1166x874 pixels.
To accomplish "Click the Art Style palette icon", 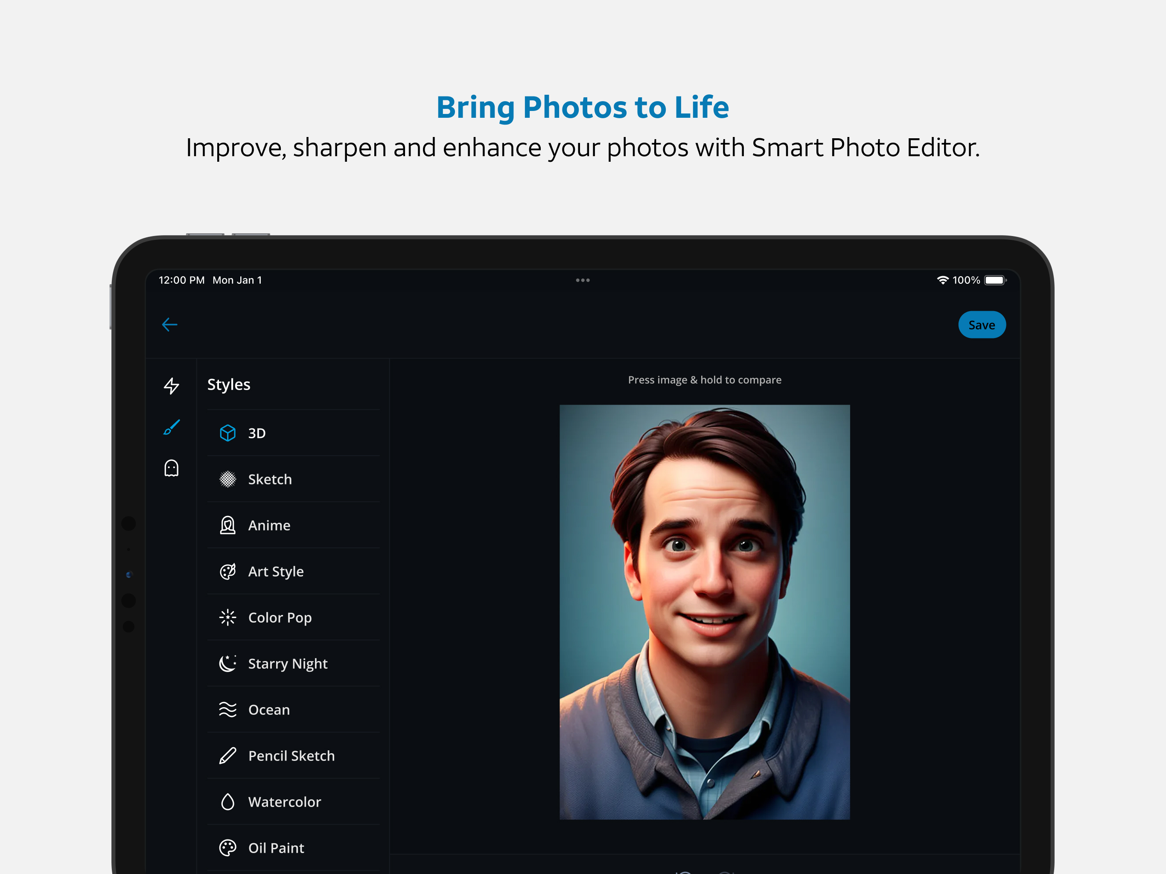I will pos(228,571).
